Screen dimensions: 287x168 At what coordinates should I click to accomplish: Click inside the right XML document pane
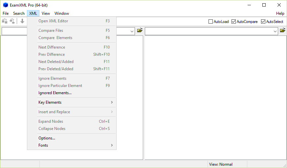point(215,98)
